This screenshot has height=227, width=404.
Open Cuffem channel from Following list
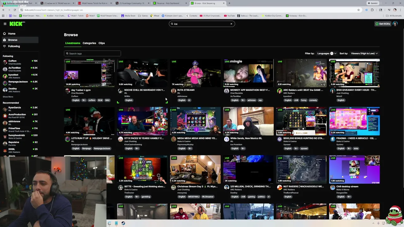point(20,62)
